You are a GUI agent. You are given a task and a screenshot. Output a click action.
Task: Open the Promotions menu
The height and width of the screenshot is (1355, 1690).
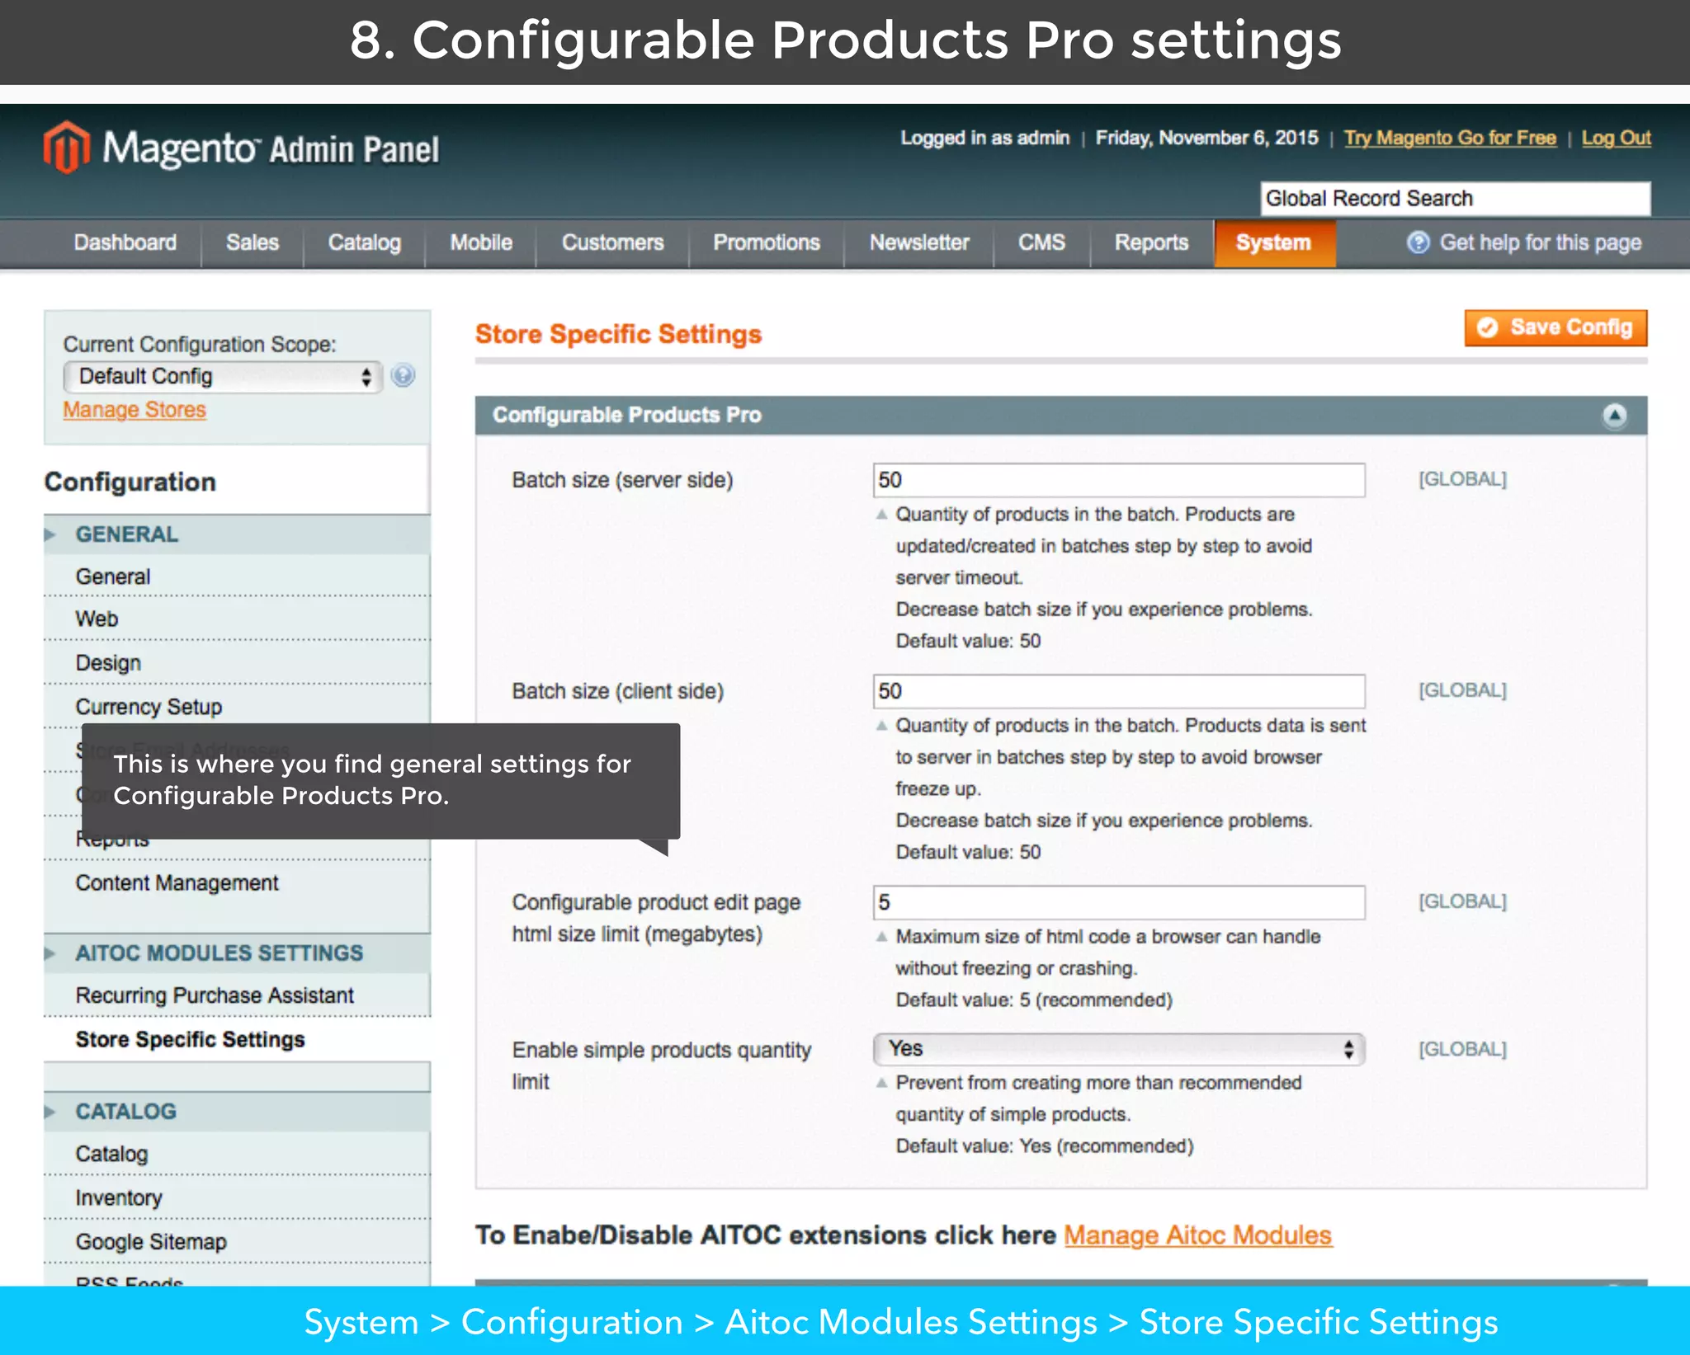(x=767, y=242)
